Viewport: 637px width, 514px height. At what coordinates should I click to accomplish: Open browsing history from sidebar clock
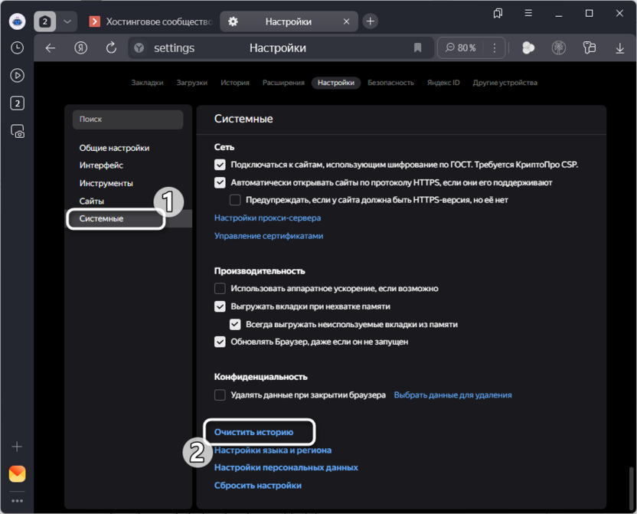pos(17,48)
